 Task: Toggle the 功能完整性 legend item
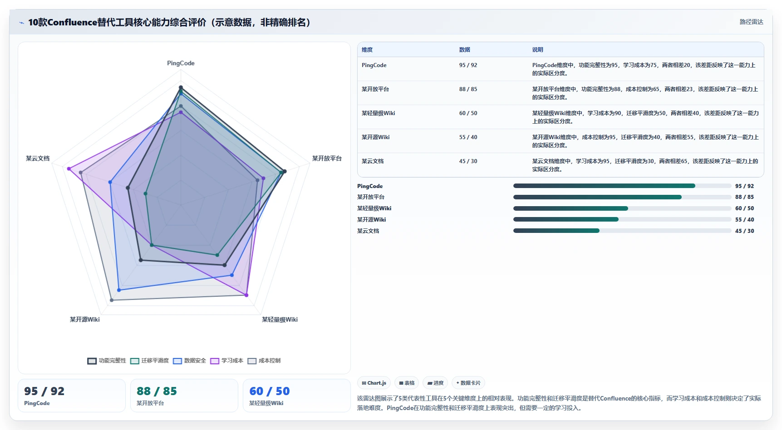pos(107,361)
